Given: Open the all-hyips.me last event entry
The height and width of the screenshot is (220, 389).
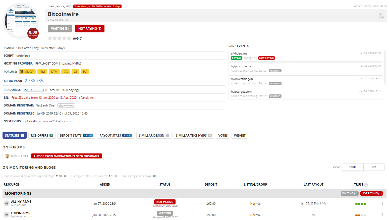Looking at the screenshot, I should point(306,56).
